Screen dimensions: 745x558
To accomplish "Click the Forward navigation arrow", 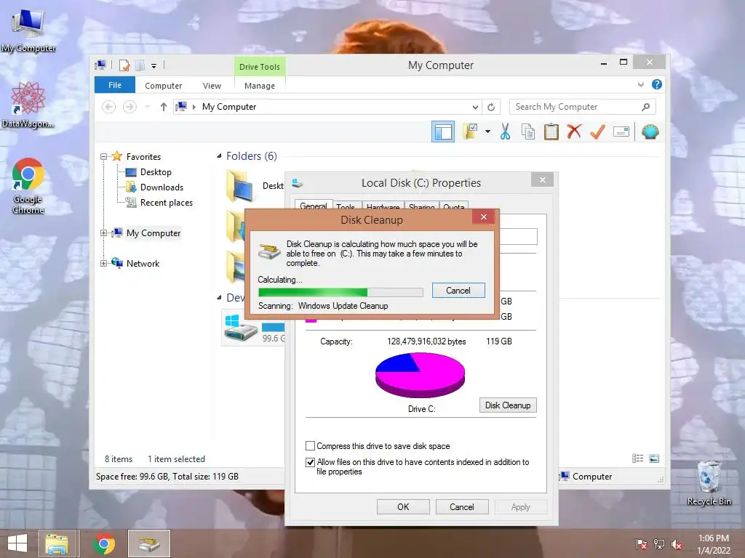I will click(130, 107).
